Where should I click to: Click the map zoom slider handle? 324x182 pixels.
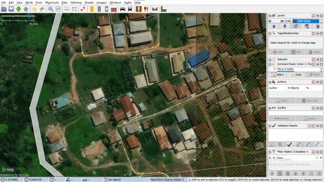(x=29, y=16)
